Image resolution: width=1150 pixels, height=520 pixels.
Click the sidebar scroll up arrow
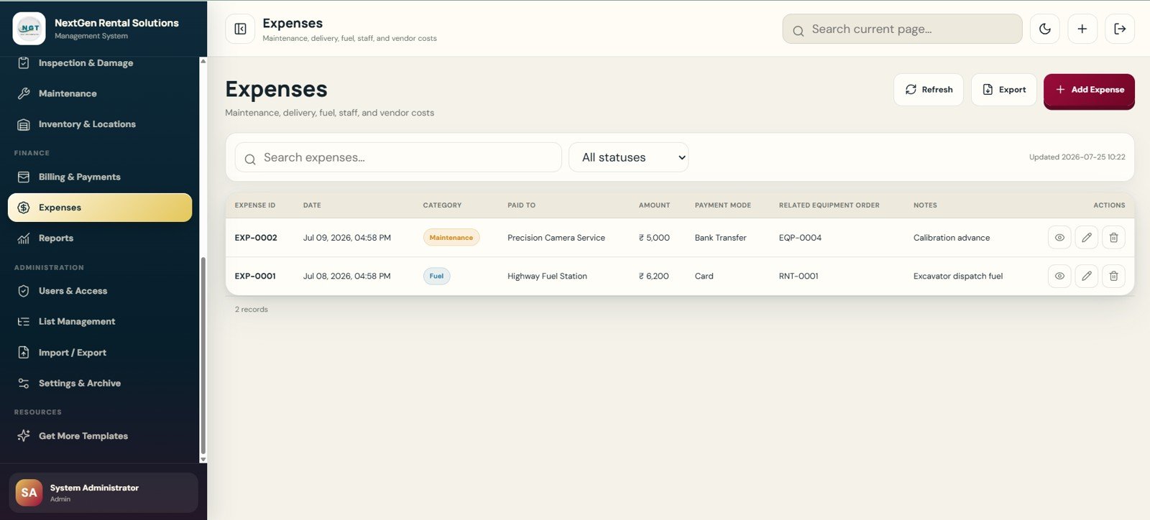coord(203,61)
